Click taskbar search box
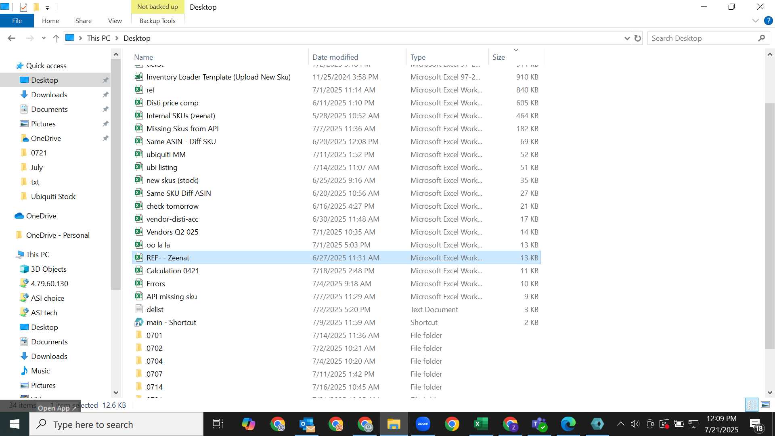This screenshot has height=436, width=775. (117, 424)
